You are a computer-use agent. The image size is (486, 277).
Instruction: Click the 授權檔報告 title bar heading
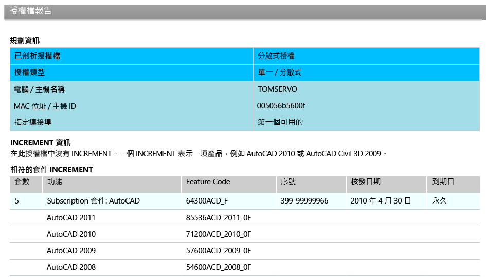pos(30,11)
